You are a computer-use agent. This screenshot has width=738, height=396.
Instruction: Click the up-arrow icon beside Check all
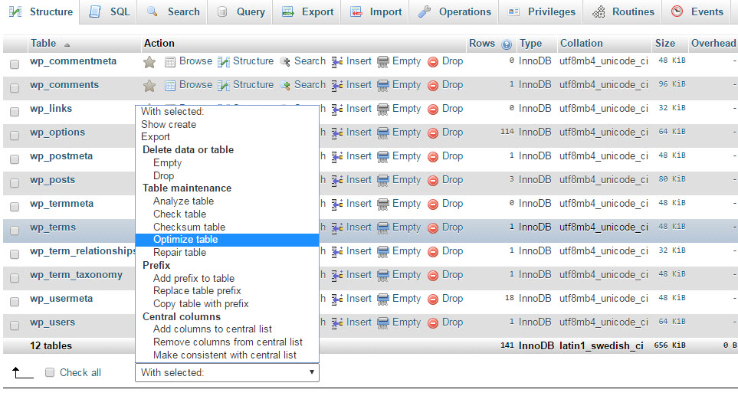coord(21,373)
